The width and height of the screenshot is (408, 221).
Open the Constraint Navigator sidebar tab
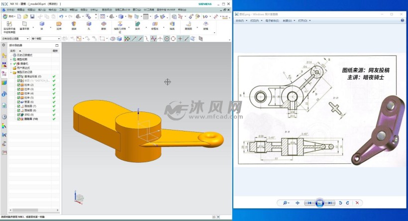(4, 64)
